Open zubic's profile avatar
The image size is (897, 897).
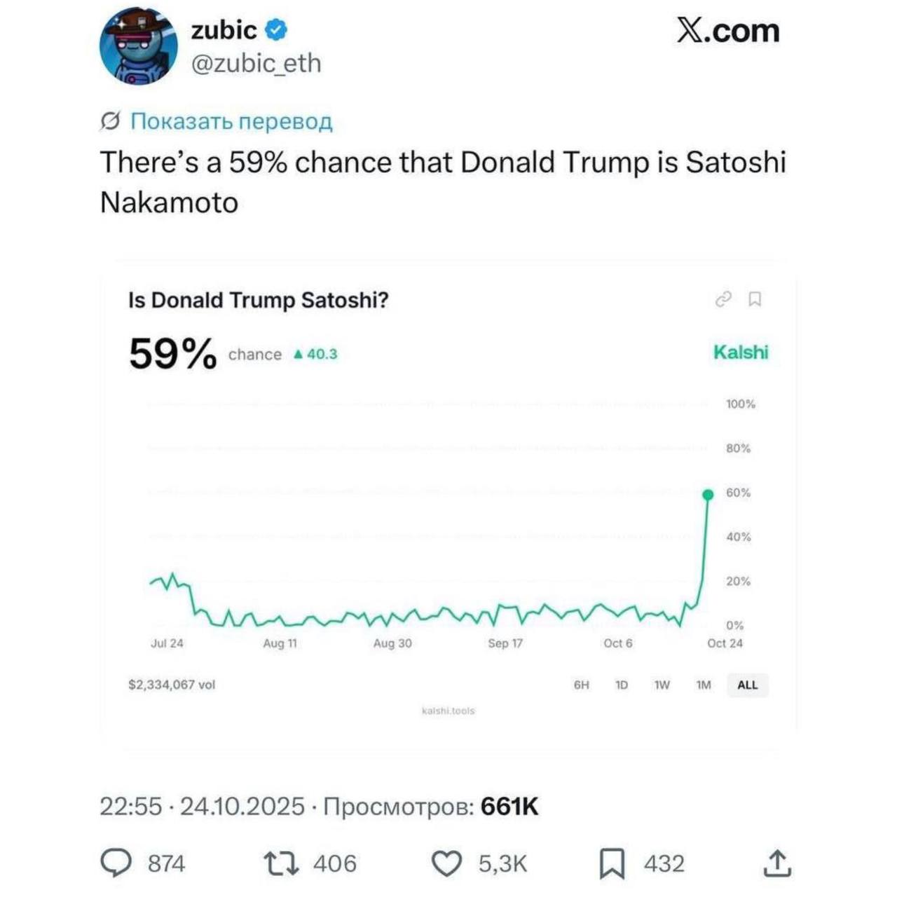point(139,47)
